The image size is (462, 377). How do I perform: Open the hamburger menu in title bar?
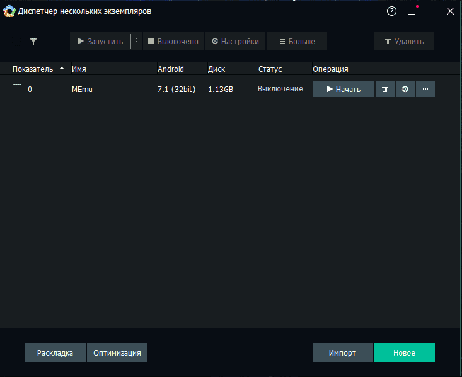(412, 11)
